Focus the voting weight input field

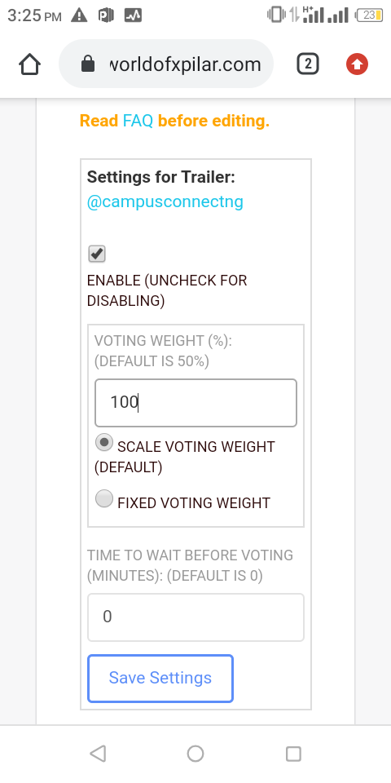click(195, 402)
